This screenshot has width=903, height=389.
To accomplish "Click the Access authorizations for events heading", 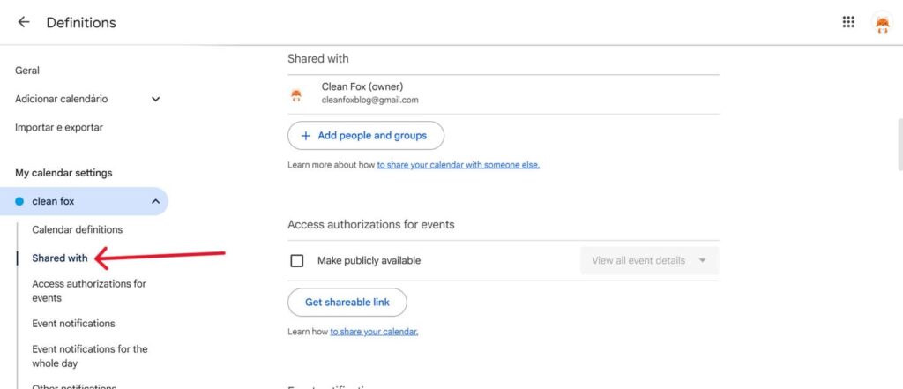I will pyautogui.click(x=371, y=224).
